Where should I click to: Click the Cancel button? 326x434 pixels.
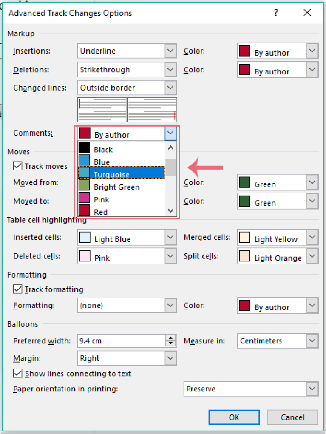click(x=292, y=417)
